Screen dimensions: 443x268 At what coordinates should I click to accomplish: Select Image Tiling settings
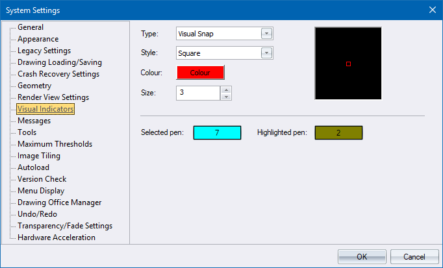[x=39, y=156]
